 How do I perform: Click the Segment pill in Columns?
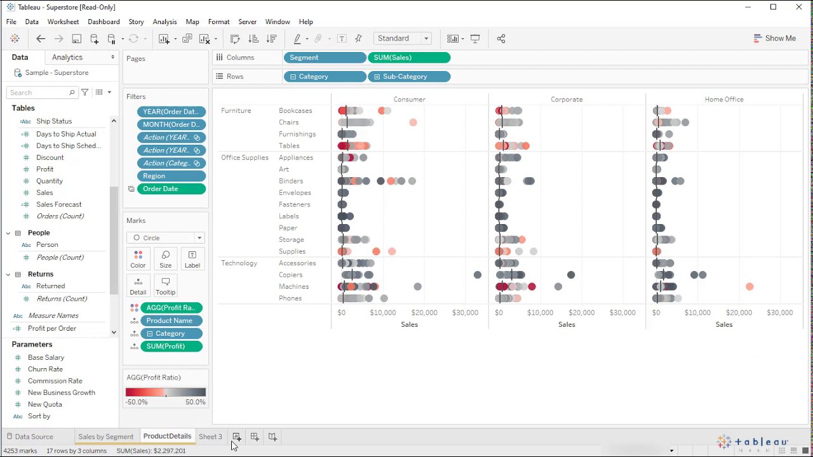325,58
